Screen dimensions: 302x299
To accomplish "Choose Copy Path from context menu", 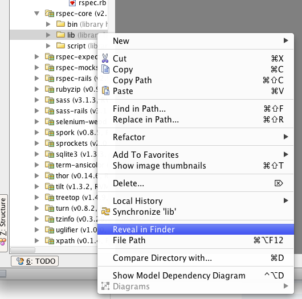I will coord(195,80).
